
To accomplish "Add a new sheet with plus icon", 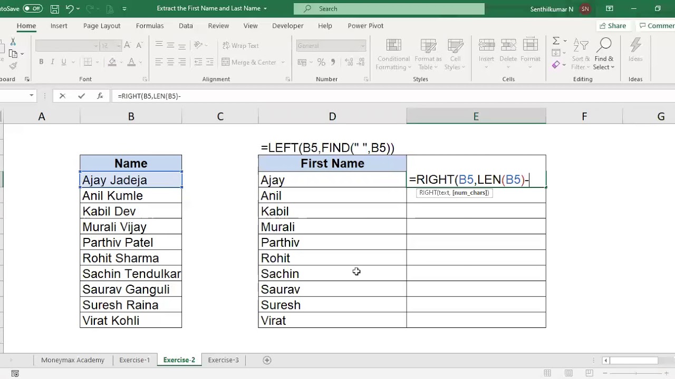I will click(x=267, y=360).
